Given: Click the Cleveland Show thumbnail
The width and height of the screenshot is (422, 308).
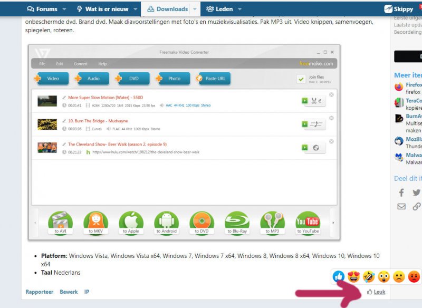Looking at the screenshot, I should (47, 148).
